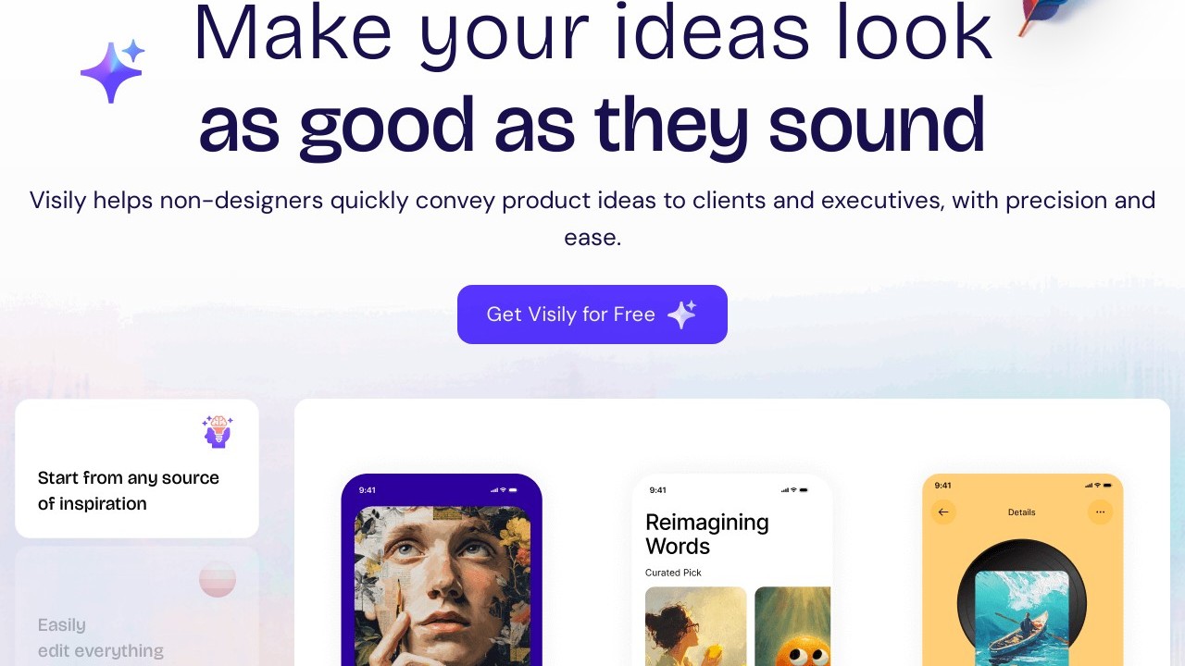Click the Details title in yellow phone
The width and height of the screenshot is (1185, 666).
click(x=1021, y=512)
